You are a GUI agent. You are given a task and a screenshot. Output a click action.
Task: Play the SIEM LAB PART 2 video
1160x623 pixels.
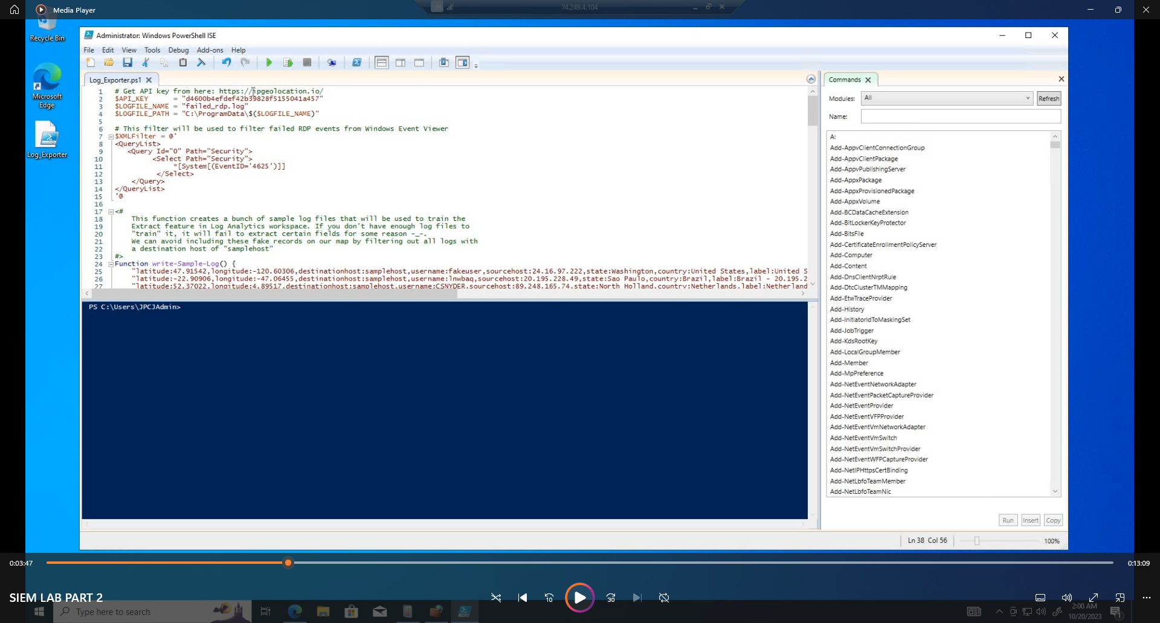coord(579,598)
